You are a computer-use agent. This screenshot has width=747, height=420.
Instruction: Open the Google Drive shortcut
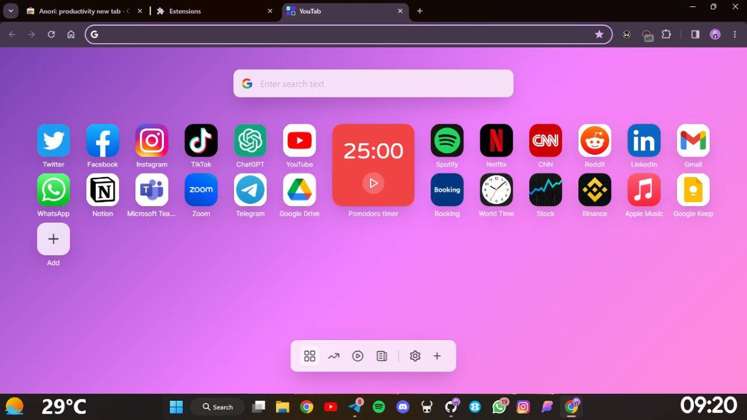pos(299,190)
